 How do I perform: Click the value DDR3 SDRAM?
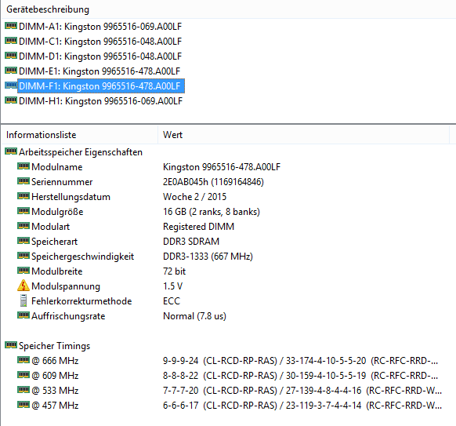pyautogui.click(x=191, y=242)
